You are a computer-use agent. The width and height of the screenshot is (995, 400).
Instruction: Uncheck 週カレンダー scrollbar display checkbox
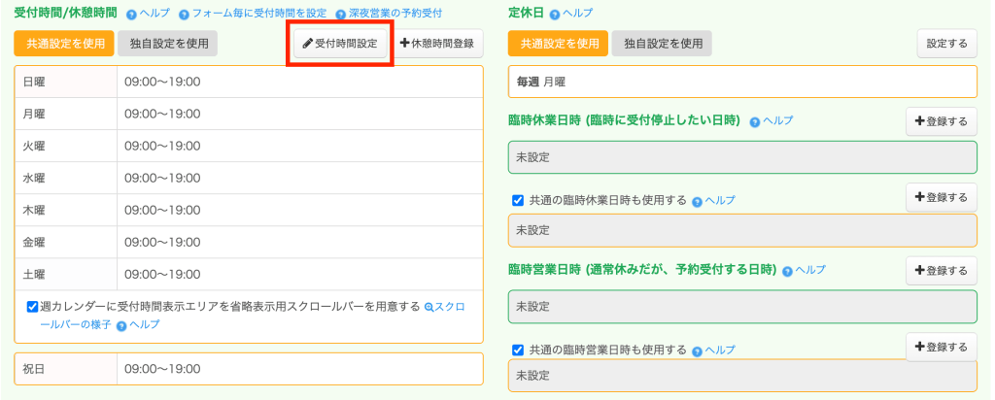(33, 307)
